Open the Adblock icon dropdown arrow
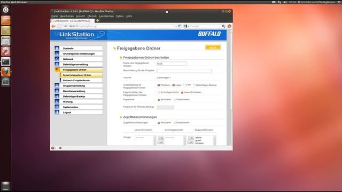Screen dimensions: 342x192 click(x=56, y=148)
